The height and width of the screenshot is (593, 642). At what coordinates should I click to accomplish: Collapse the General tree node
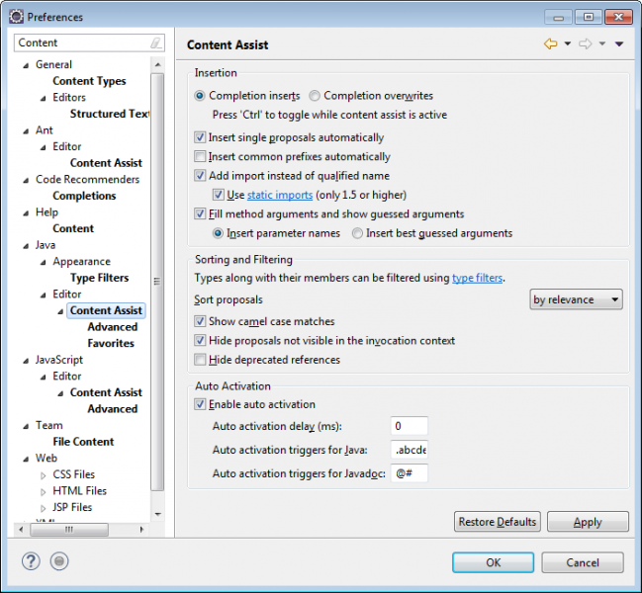click(x=24, y=65)
